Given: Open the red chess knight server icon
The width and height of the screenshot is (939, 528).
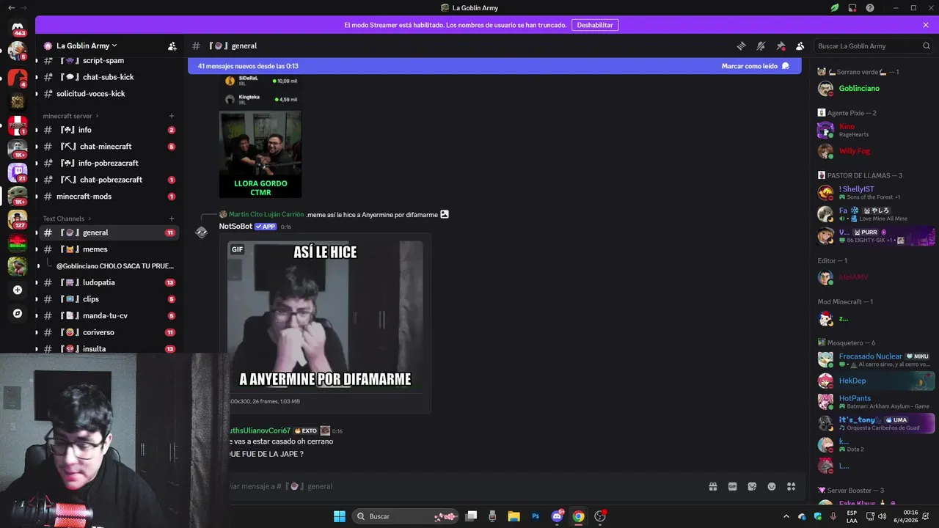Looking at the screenshot, I should click(x=18, y=78).
